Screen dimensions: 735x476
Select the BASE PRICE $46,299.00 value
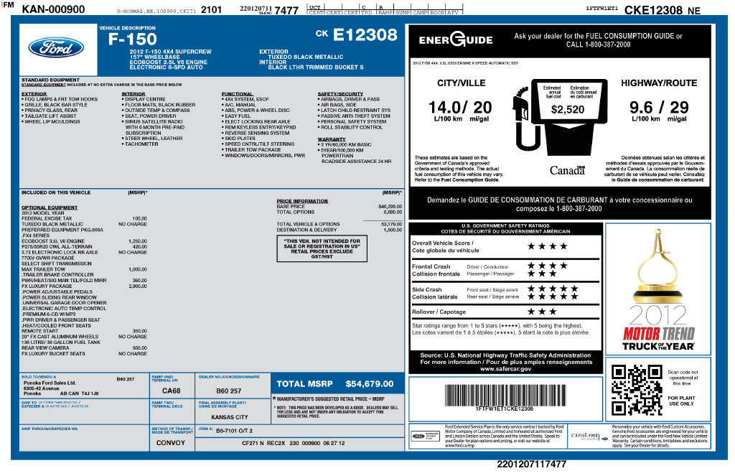(x=390, y=206)
